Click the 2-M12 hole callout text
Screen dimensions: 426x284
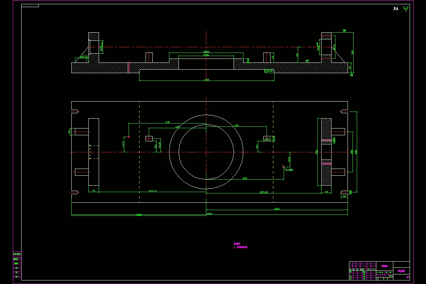pyautogui.click(x=289, y=170)
